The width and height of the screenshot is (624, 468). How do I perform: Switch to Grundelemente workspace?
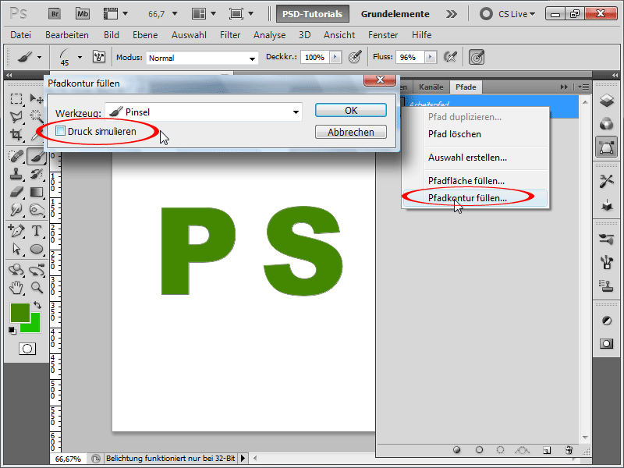[395, 14]
